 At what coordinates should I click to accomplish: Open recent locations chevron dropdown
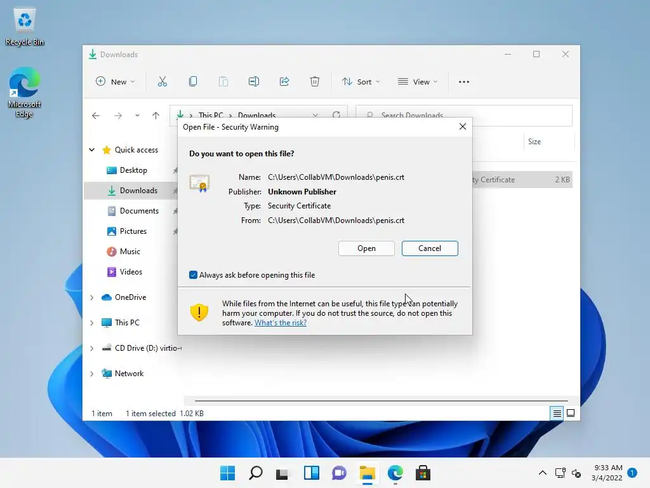137,116
